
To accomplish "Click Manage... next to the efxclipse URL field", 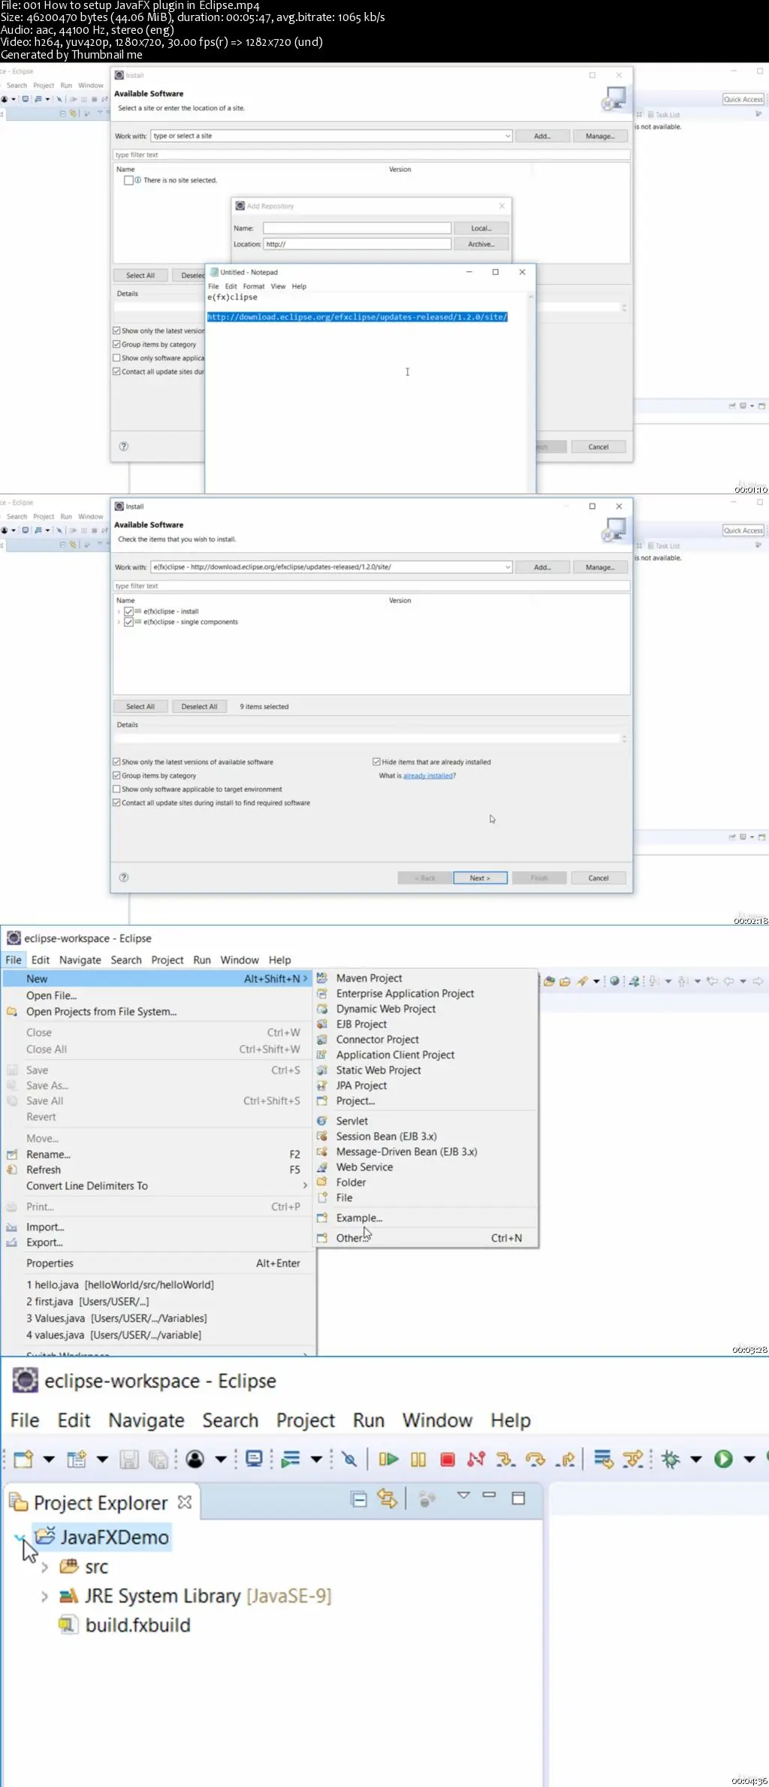I will coord(600,567).
